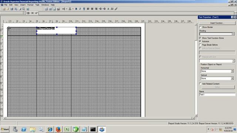Open Internet Explorer from the taskbar
Image resolution: width=237 pixels, height=133 pixels.
click(50, 129)
